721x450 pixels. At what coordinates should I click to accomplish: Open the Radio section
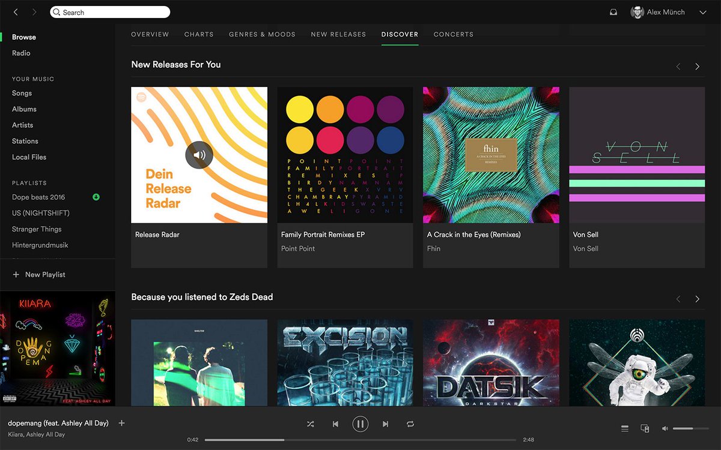(21, 53)
